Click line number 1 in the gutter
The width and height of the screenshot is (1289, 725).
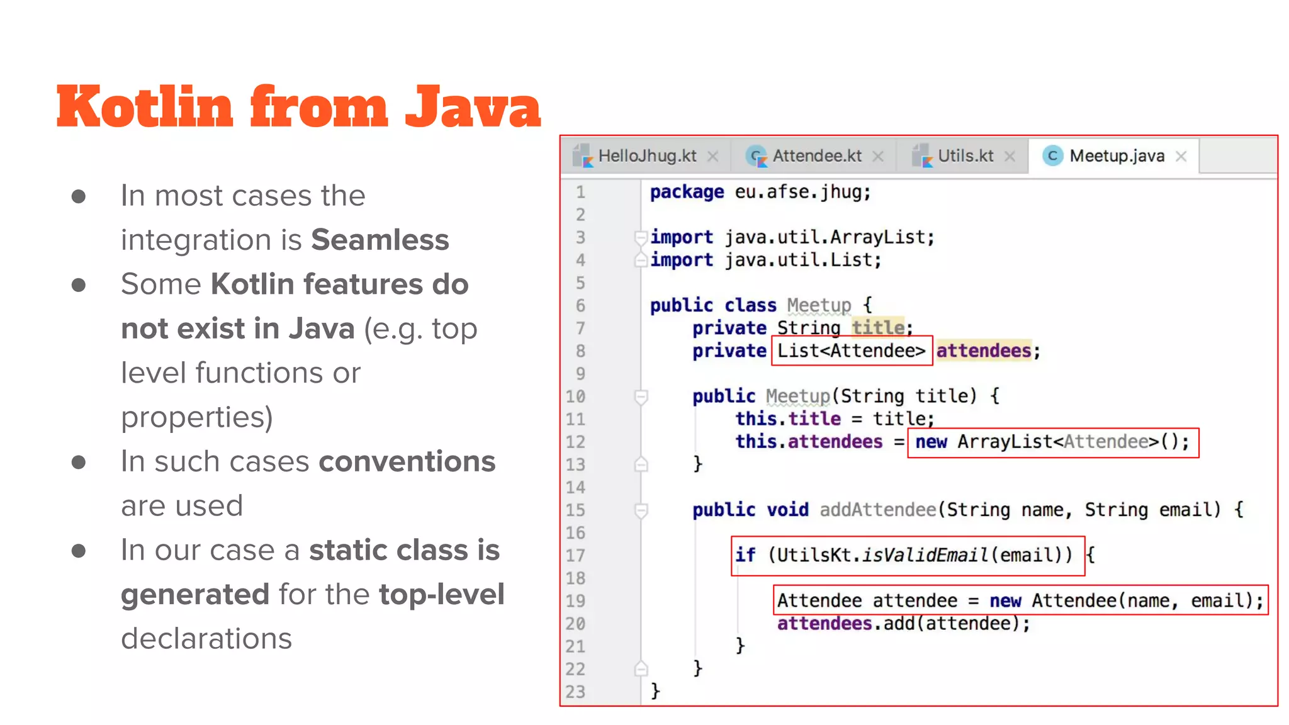(580, 192)
